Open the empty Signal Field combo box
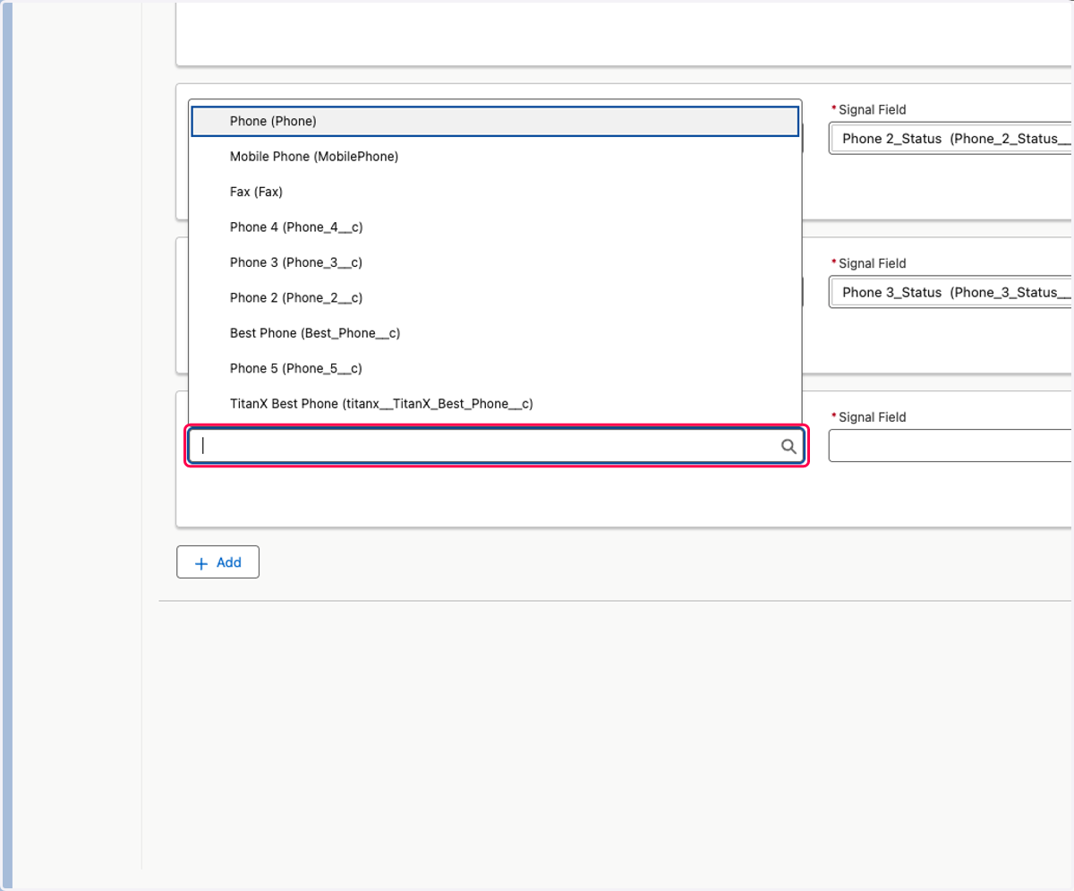Viewport: 1074px width, 891px height. point(950,446)
